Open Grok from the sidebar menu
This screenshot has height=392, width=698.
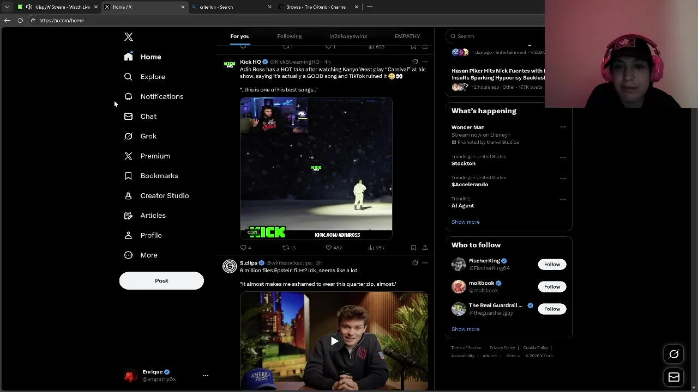point(140,136)
